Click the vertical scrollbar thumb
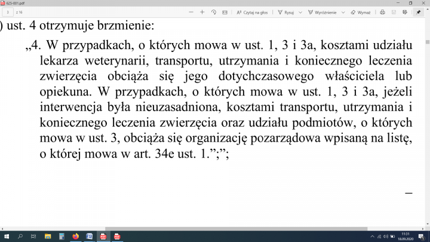 pyautogui.click(x=428, y=42)
